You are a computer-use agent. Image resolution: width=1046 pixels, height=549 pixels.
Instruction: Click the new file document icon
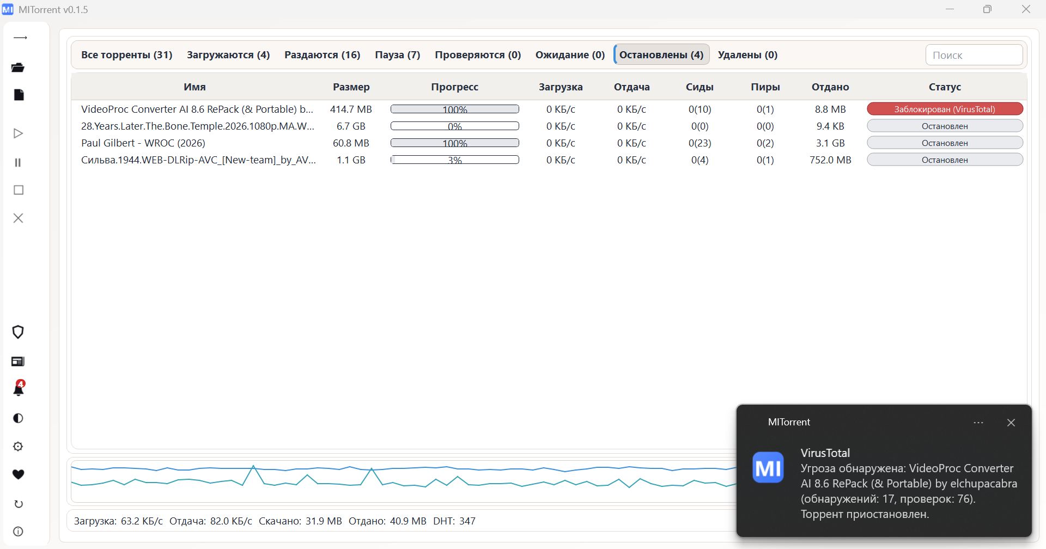pos(19,95)
